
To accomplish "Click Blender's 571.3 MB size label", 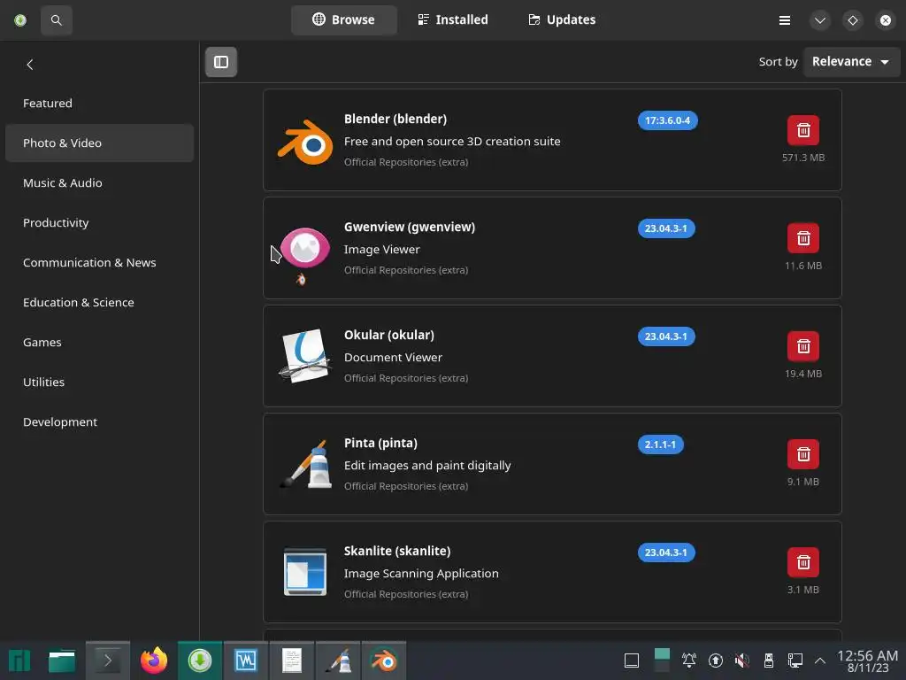I will click(803, 158).
